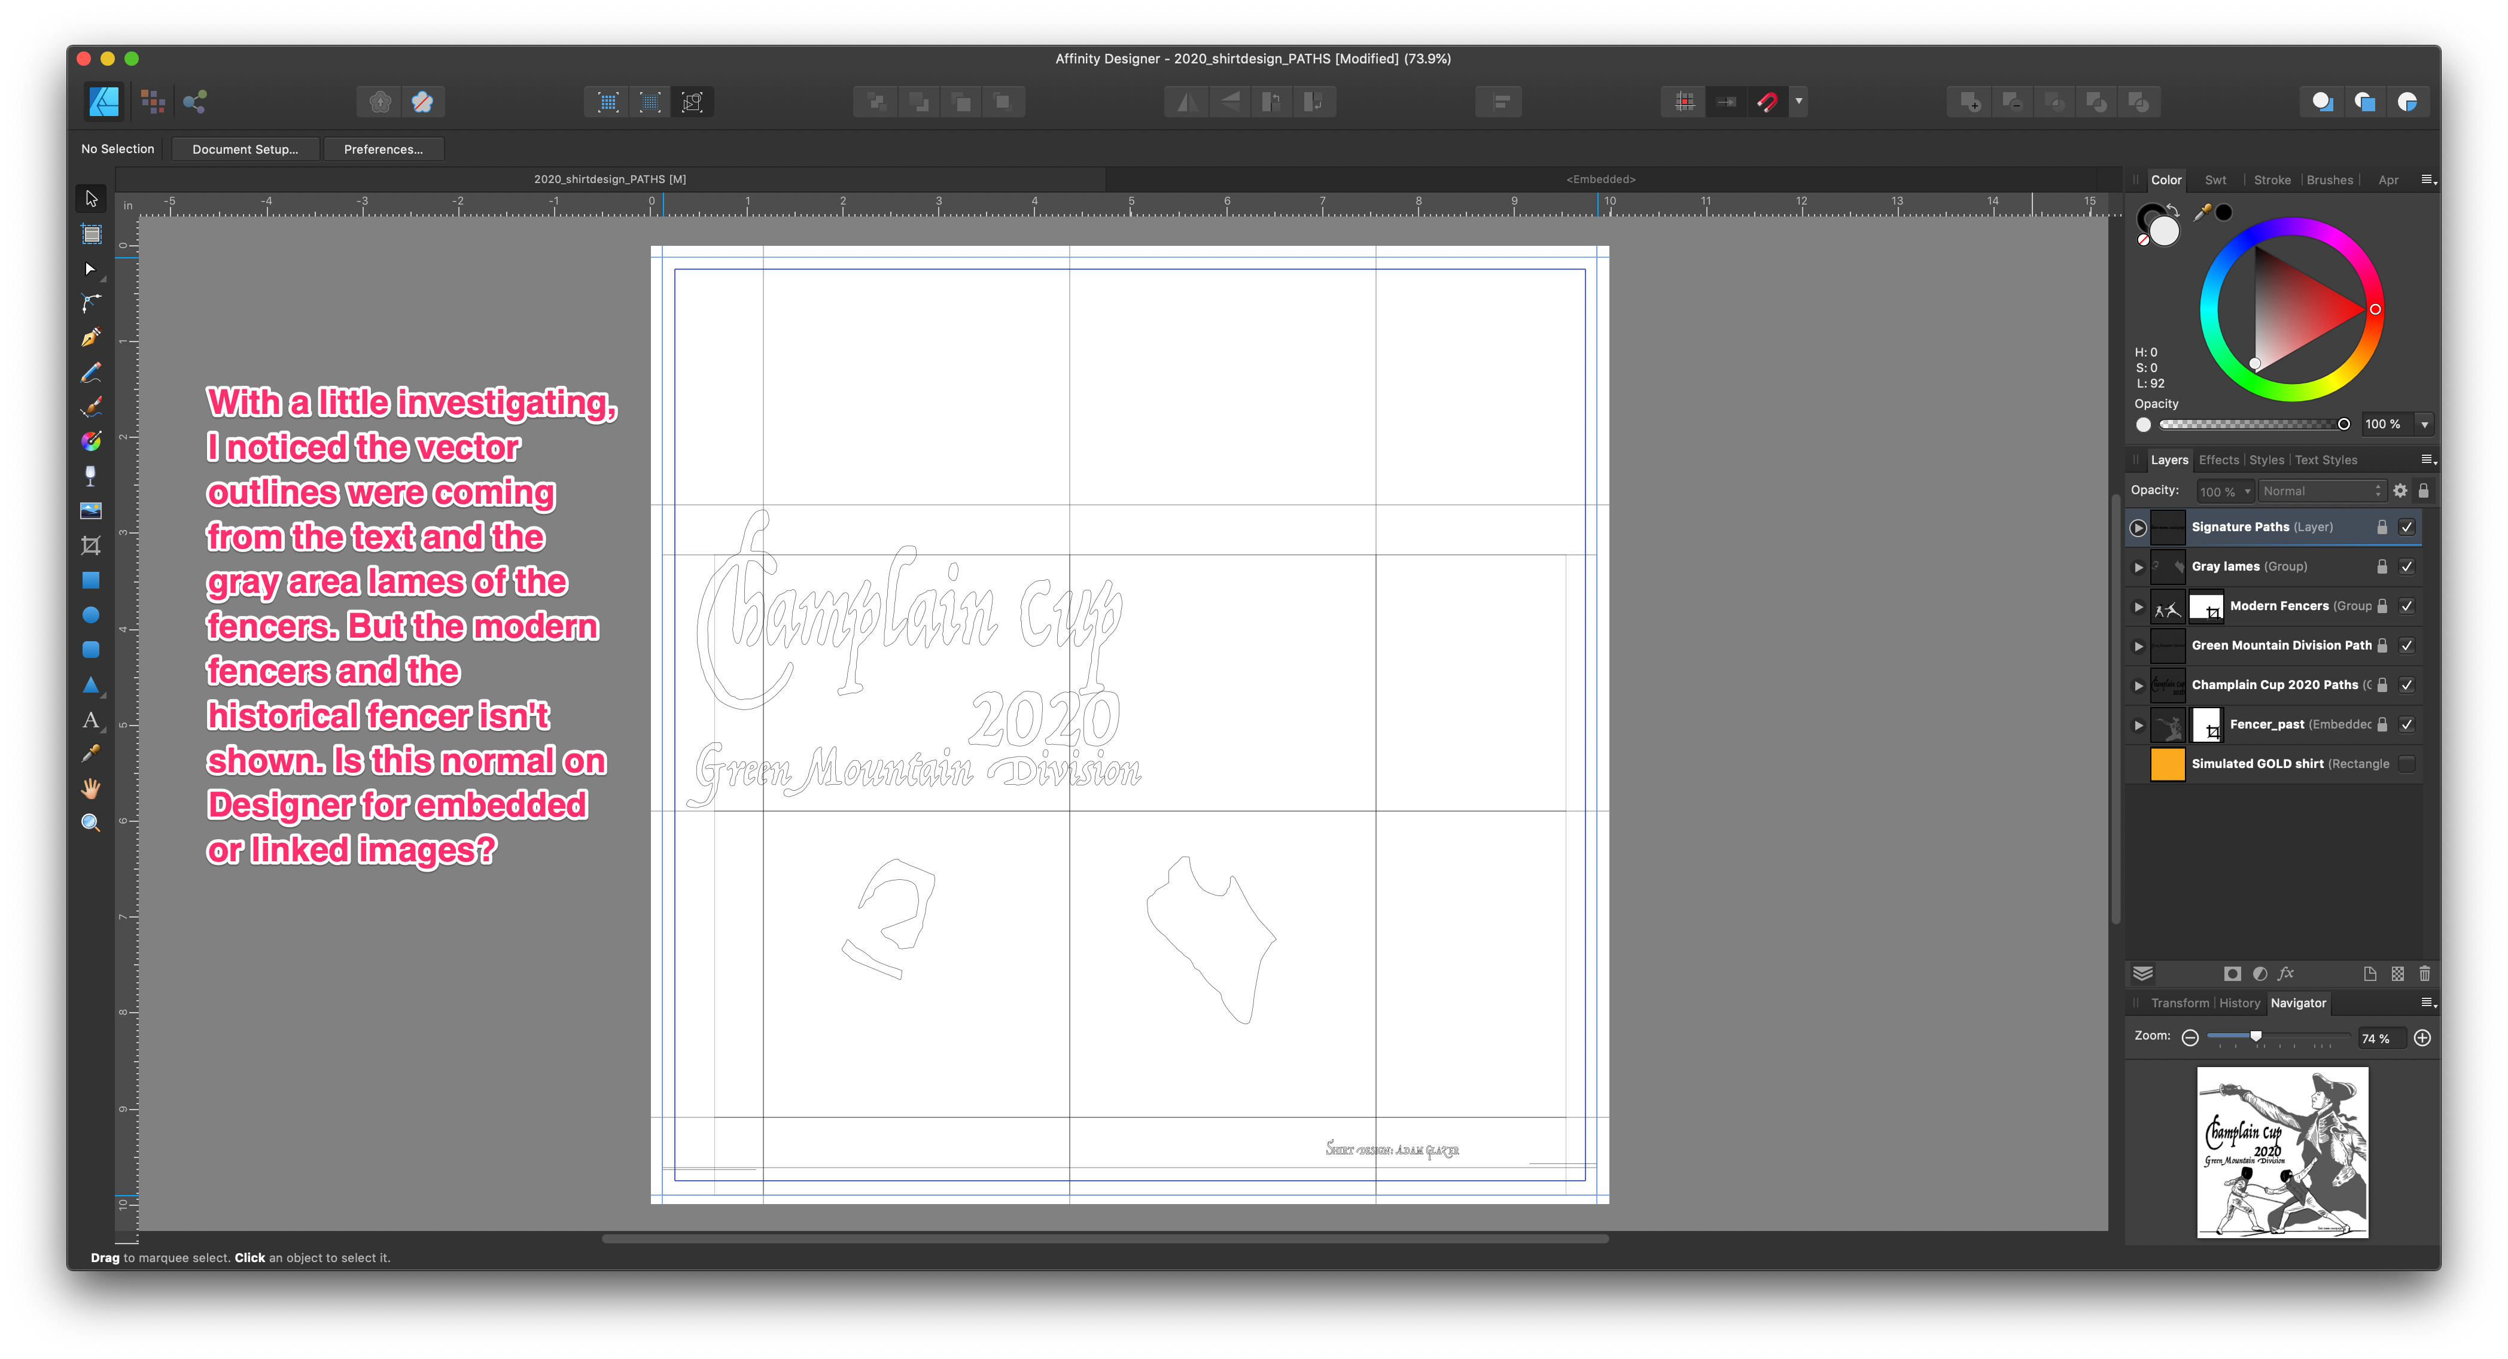This screenshot has width=2508, height=1359.
Task: Click the Designer Persona icon
Action: [103, 101]
